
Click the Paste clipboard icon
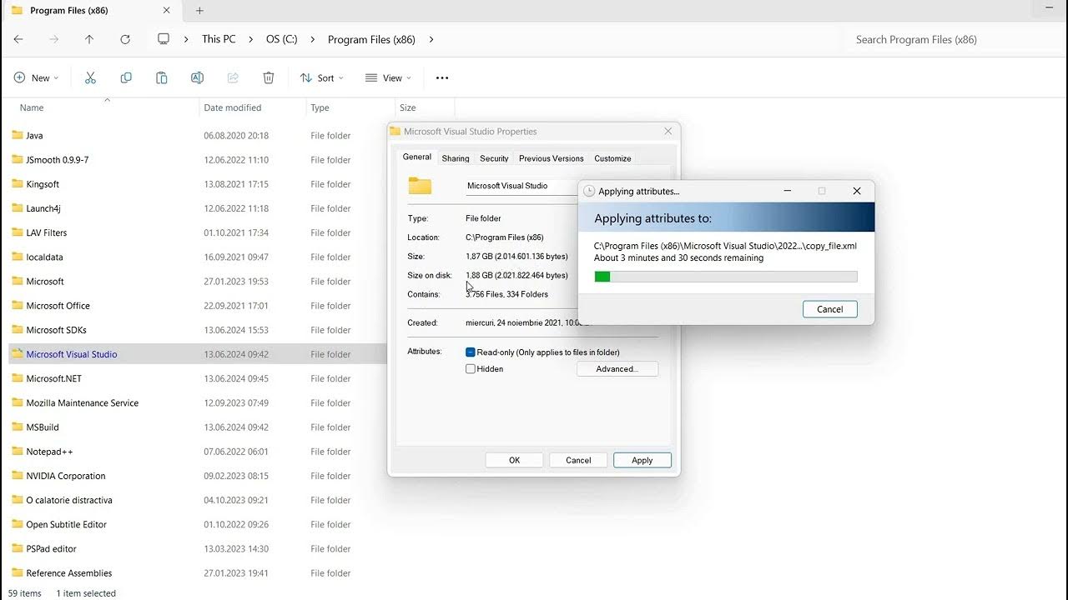click(x=162, y=77)
